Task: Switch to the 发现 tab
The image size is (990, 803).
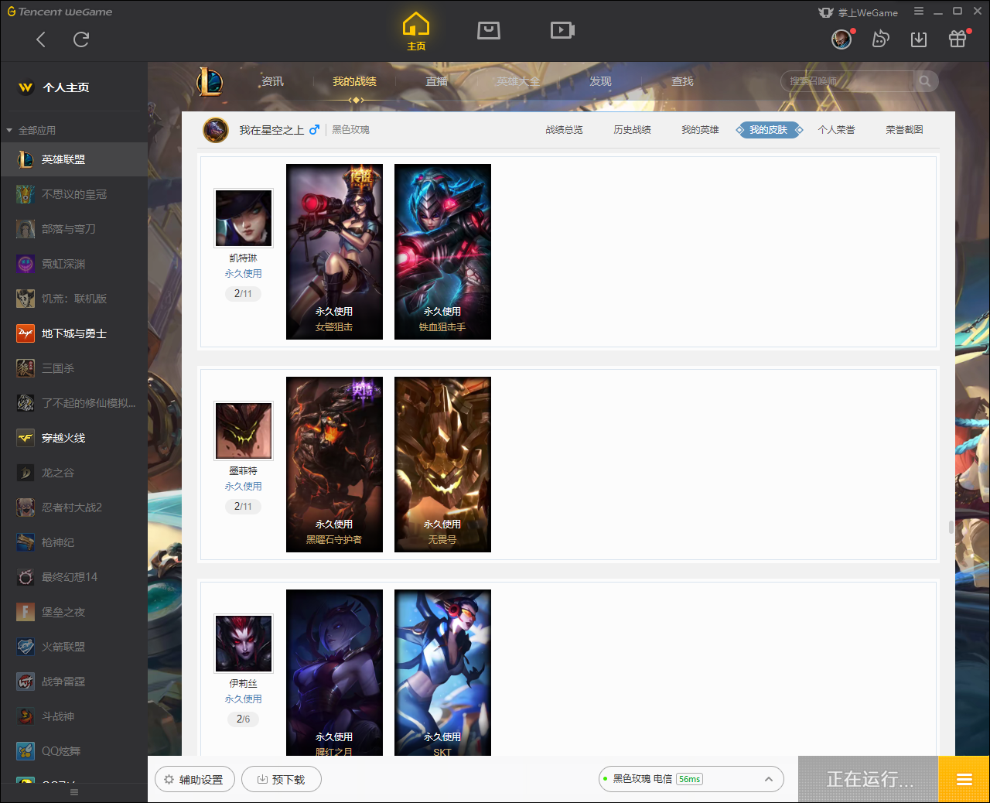Action: click(600, 81)
